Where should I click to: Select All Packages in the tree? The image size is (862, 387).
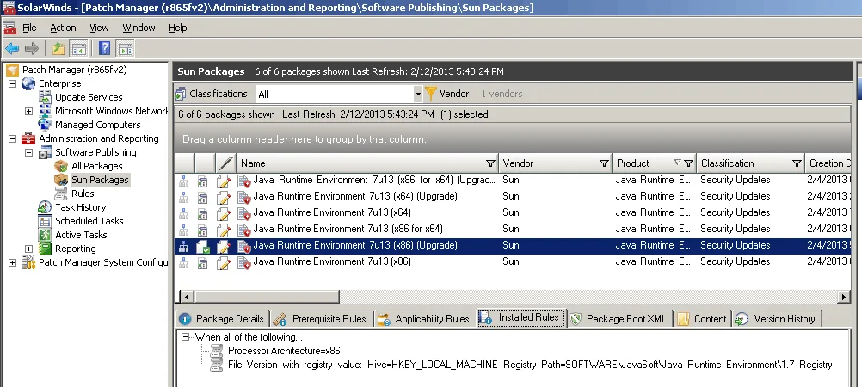pos(96,166)
